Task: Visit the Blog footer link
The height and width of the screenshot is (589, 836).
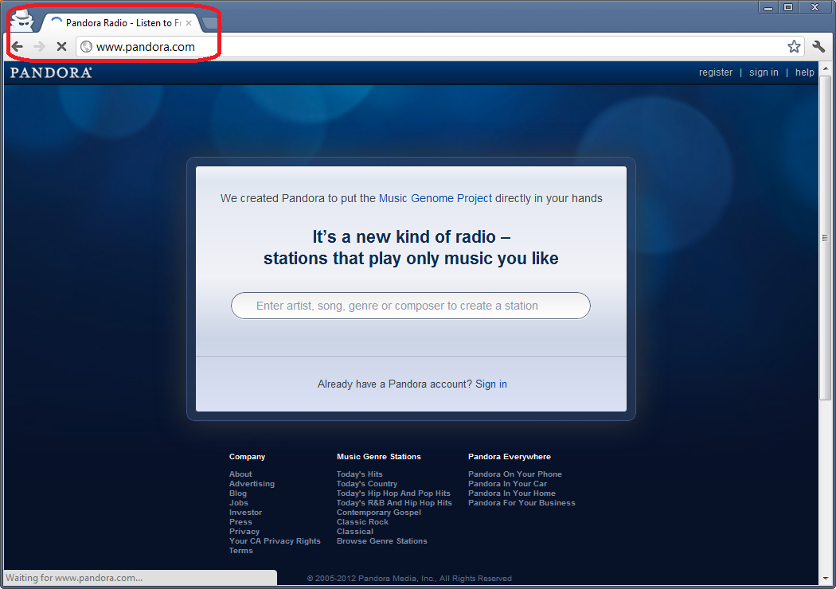Action: 238,493
